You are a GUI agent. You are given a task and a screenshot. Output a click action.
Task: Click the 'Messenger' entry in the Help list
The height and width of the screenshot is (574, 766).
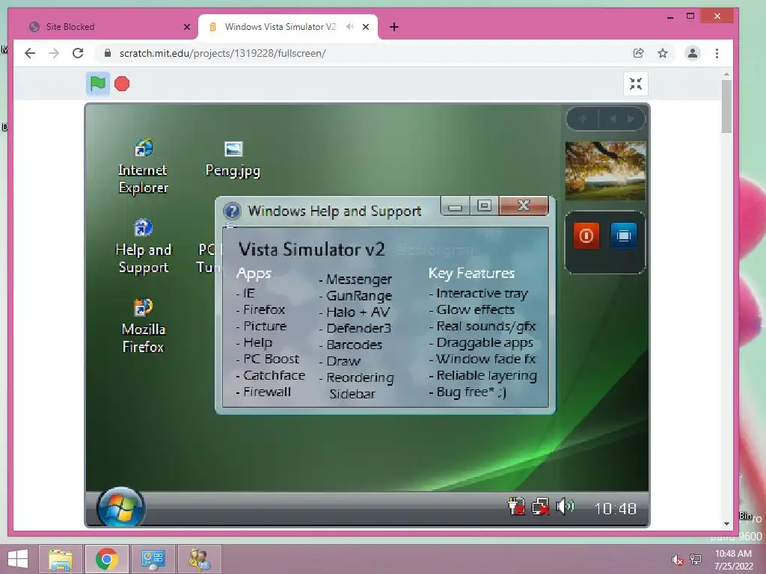(358, 280)
